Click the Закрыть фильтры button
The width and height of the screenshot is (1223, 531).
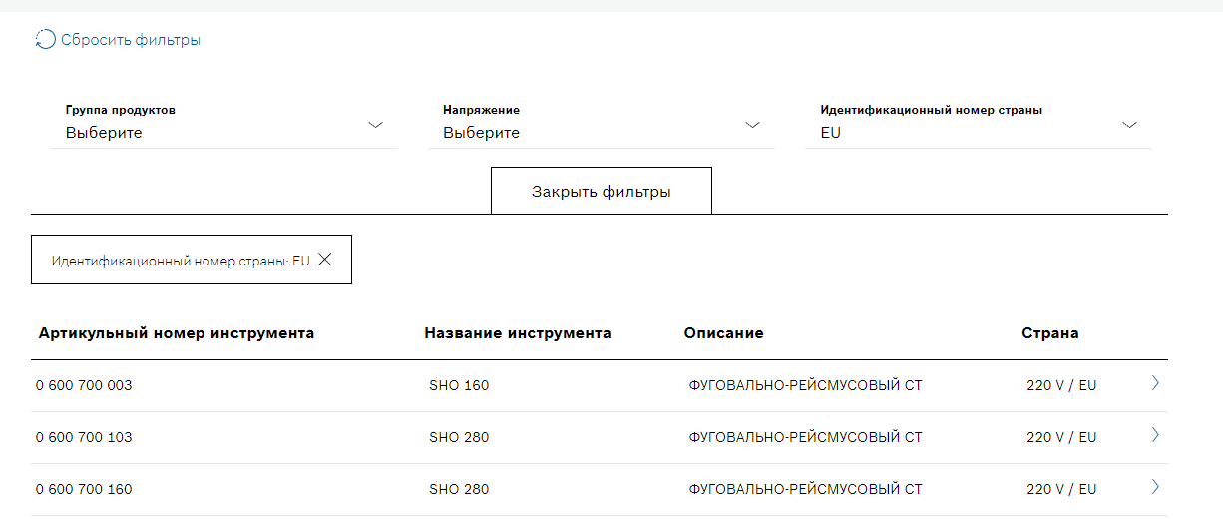click(602, 191)
